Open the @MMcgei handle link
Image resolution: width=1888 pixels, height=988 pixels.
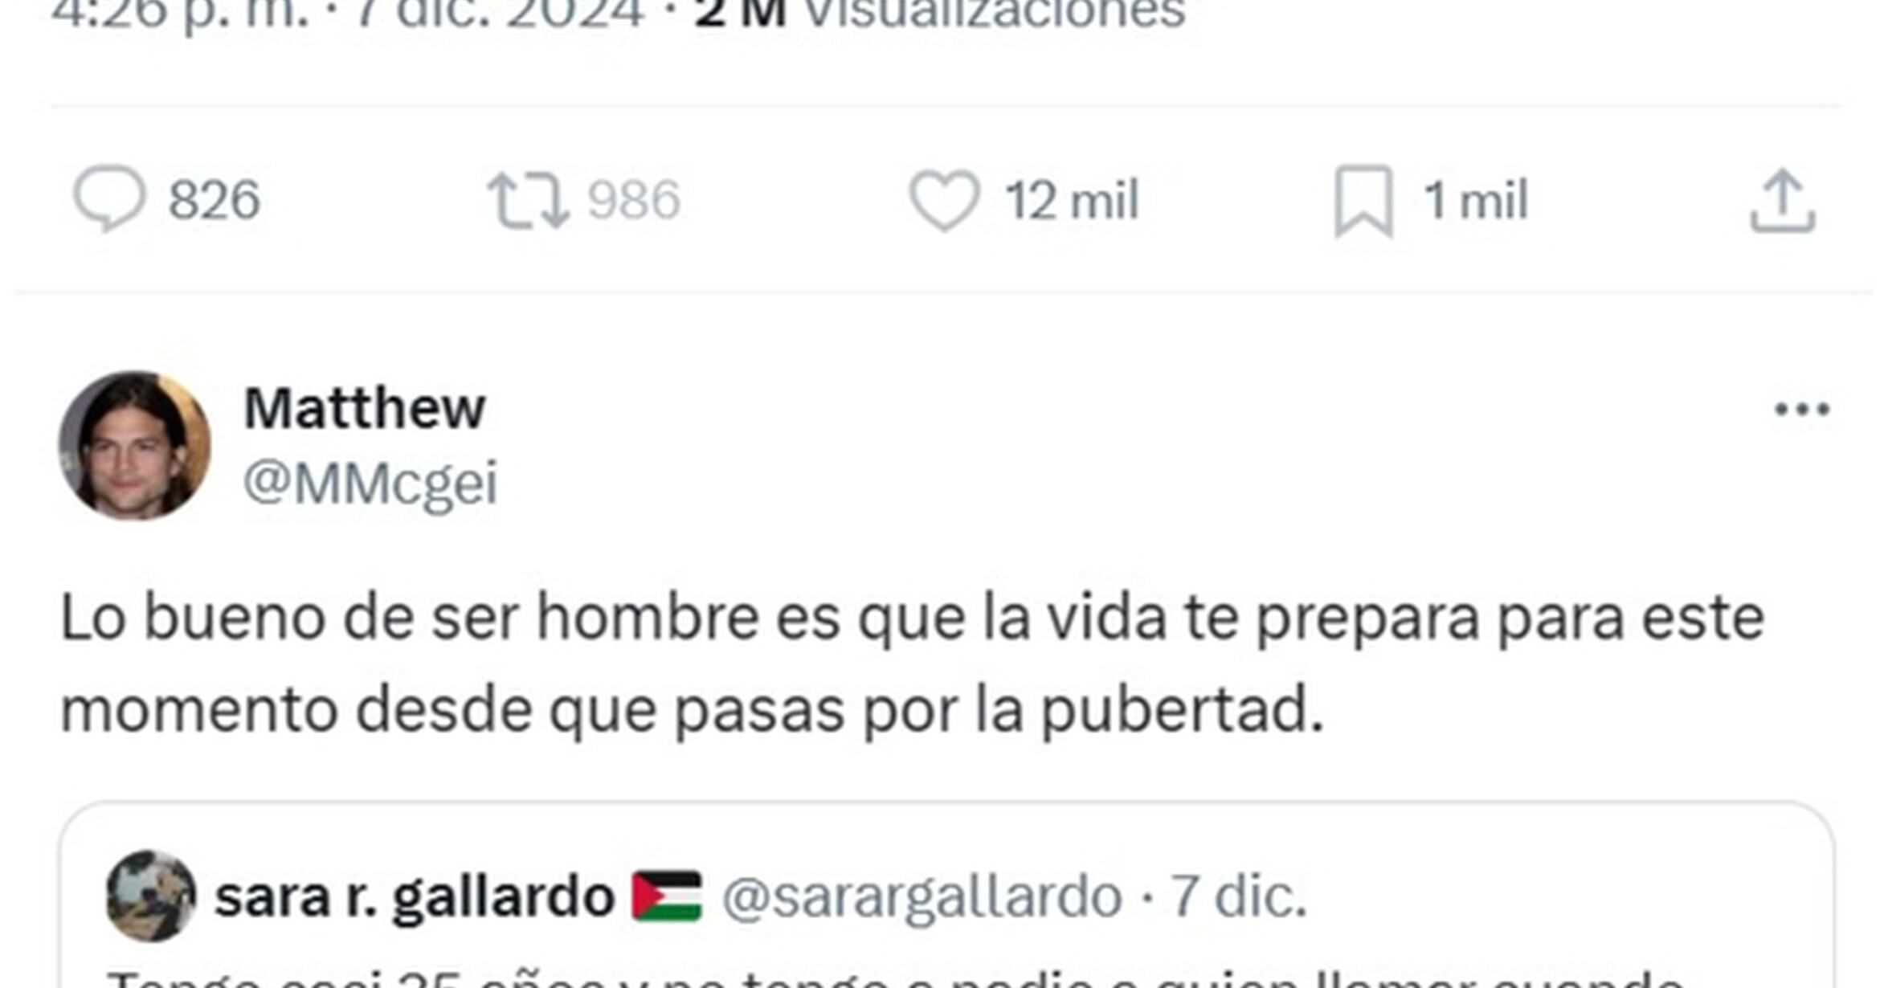[370, 484]
